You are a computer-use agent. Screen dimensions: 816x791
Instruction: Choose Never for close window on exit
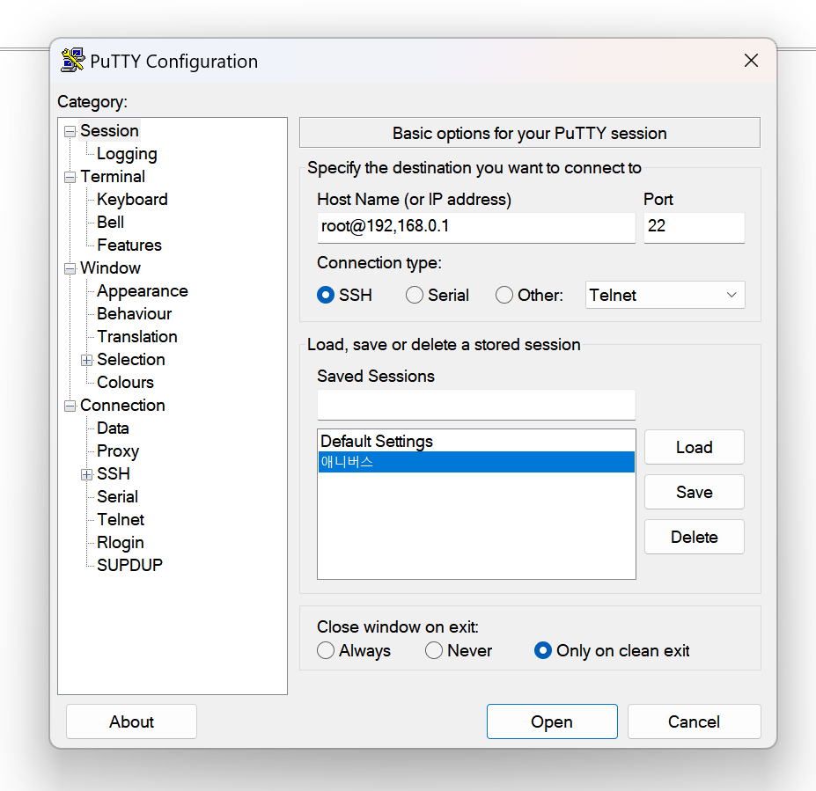(433, 650)
